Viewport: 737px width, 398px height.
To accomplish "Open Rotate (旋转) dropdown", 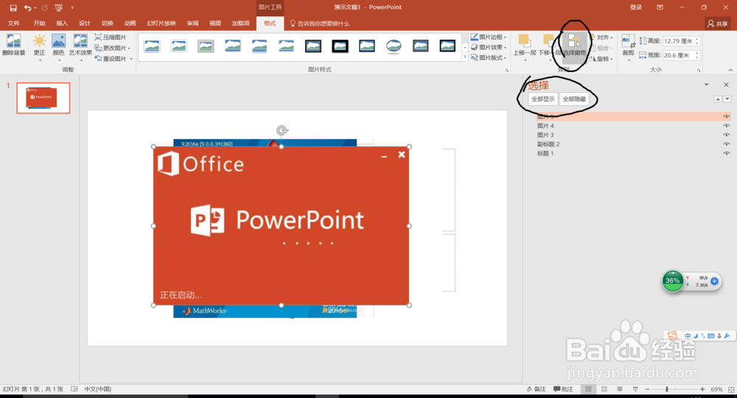I will [602, 59].
